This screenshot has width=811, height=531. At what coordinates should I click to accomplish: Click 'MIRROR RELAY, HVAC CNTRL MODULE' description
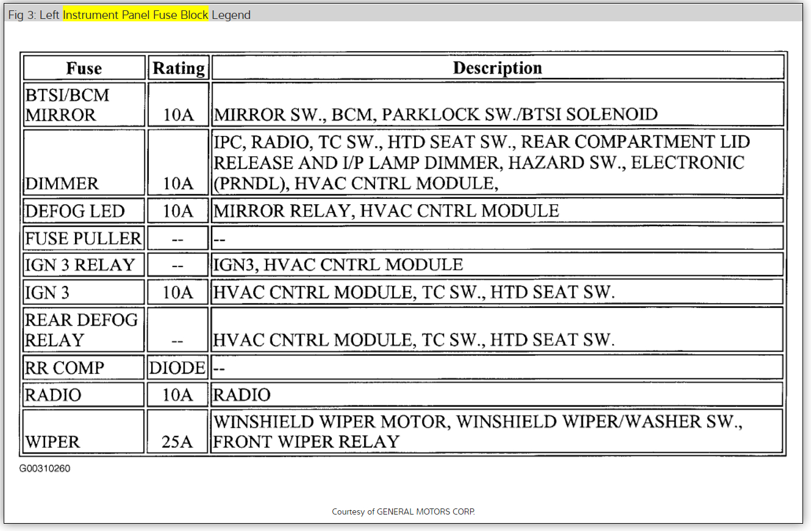[x=386, y=212]
